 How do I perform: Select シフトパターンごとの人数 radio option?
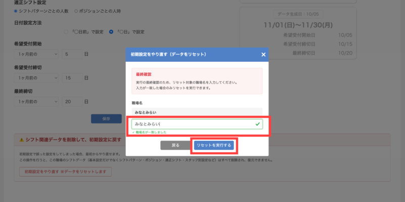[x=16, y=11]
